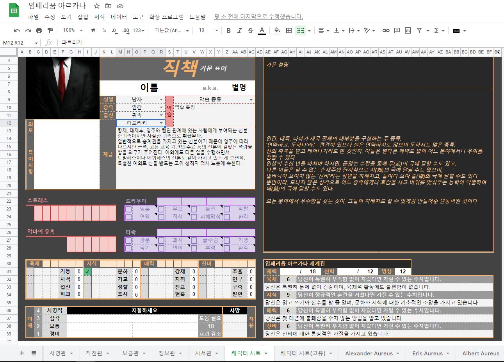This screenshot has height=362, width=504.
Task: Click the add new sheet plus button
Action: click(22, 353)
